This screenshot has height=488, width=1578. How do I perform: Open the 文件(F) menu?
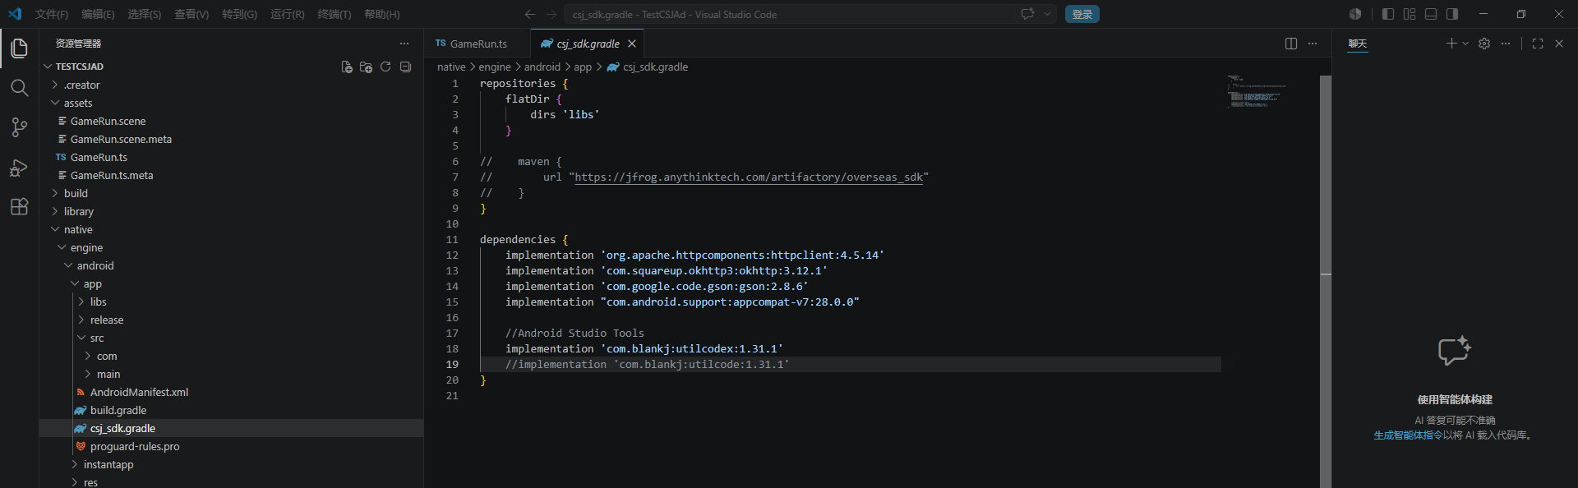(52, 14)
